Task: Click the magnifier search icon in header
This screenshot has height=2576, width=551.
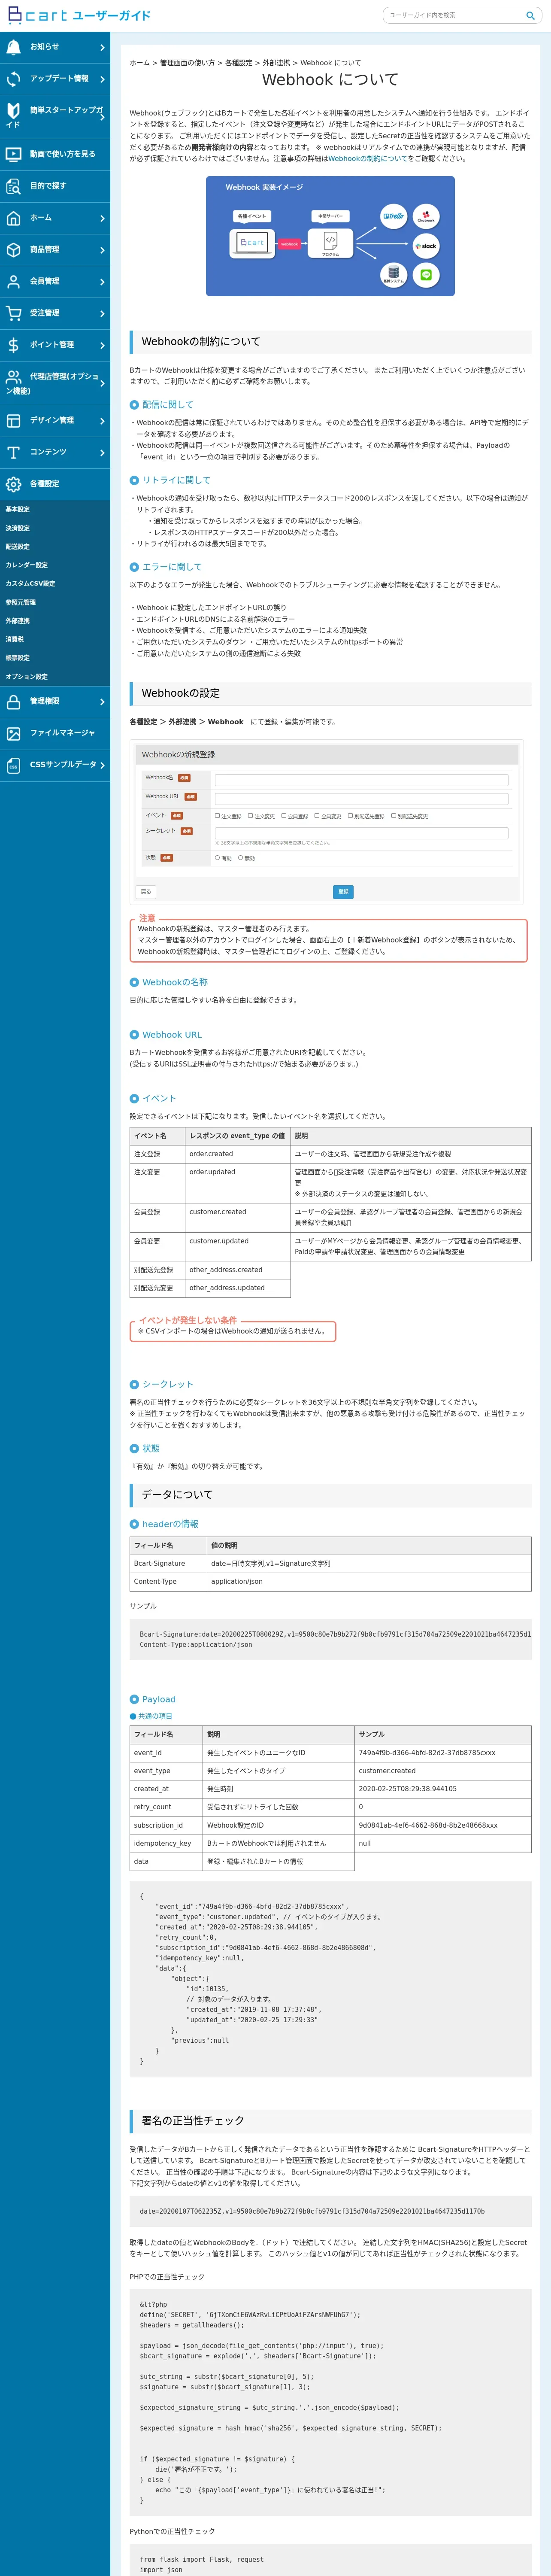Action: tap(530, 15)
